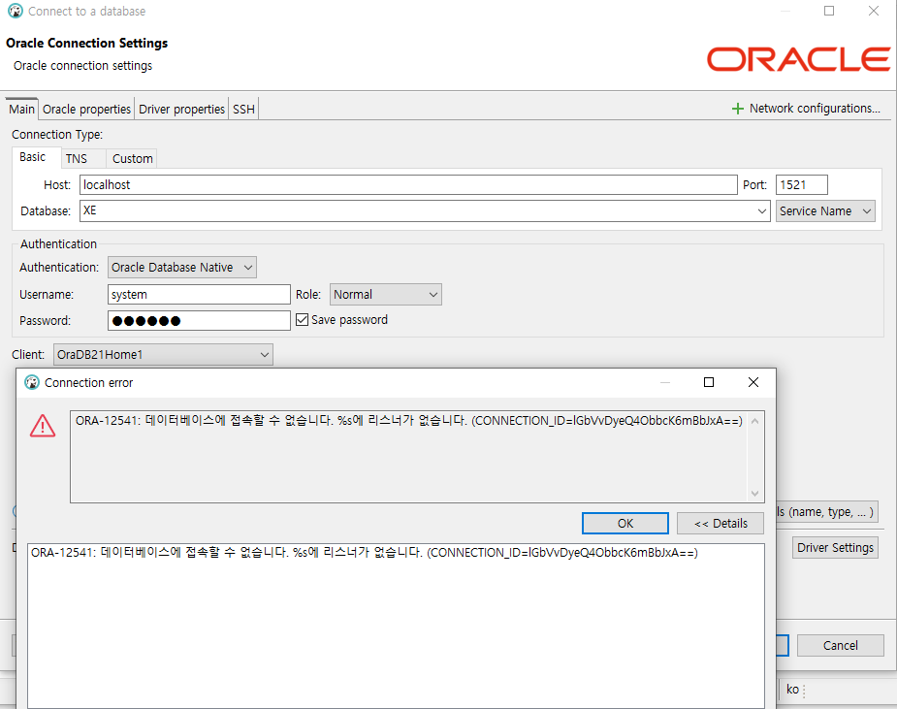Maximize the Connection error dialog
897x709 pixels.
pyautogui.click(x=709, y=382)
